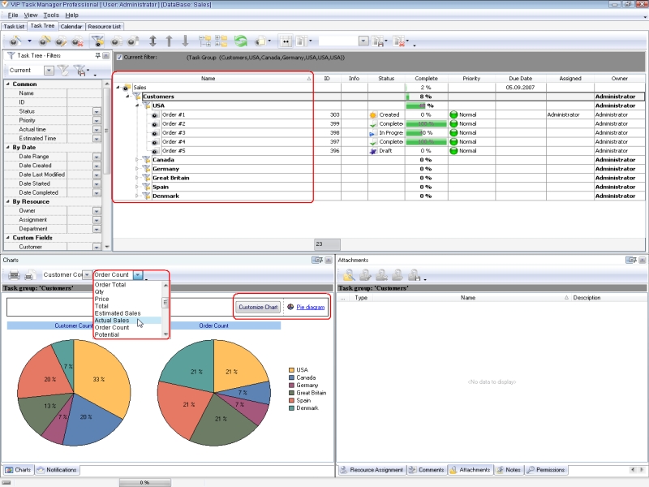This screenshot has height=487, width=649.
Task: Click the fit columns width icon
Action: point(286,41)
